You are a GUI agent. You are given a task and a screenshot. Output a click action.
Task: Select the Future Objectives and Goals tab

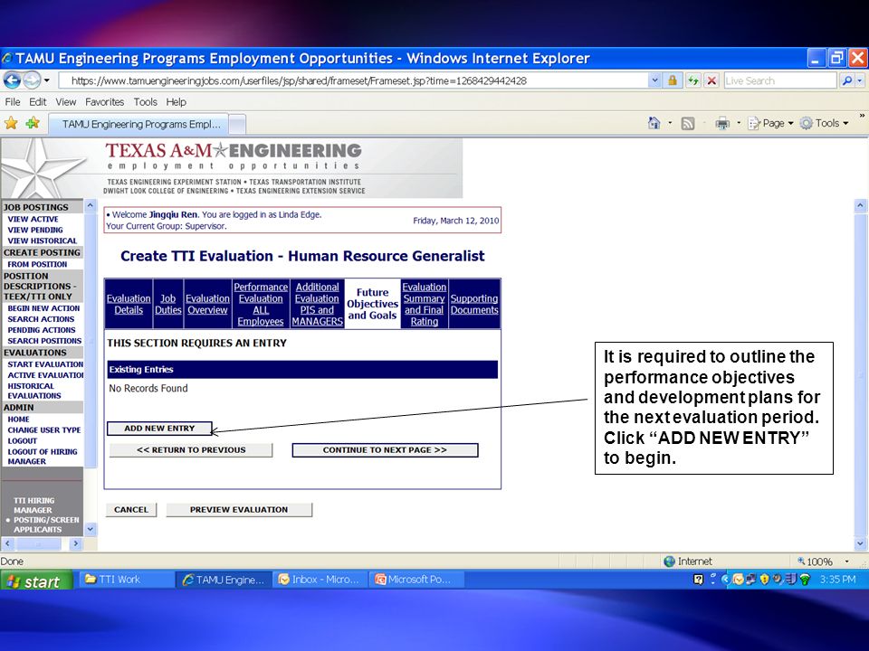pos(372,304)
